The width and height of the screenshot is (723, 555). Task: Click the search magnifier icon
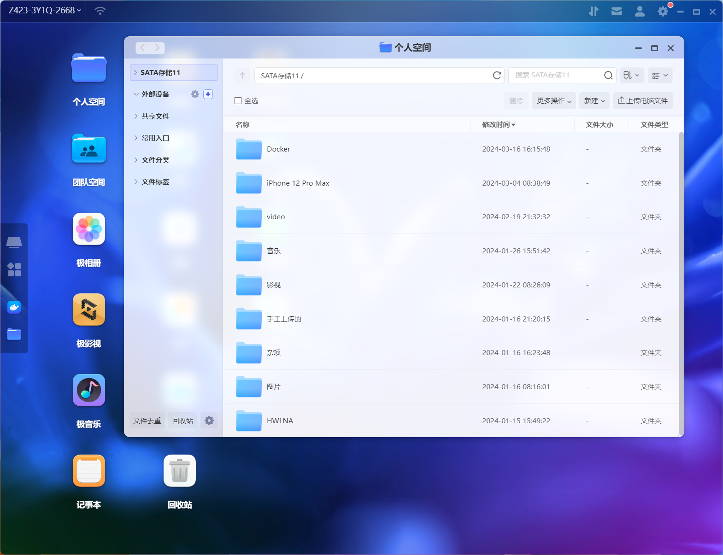click(x=608, y=75)
